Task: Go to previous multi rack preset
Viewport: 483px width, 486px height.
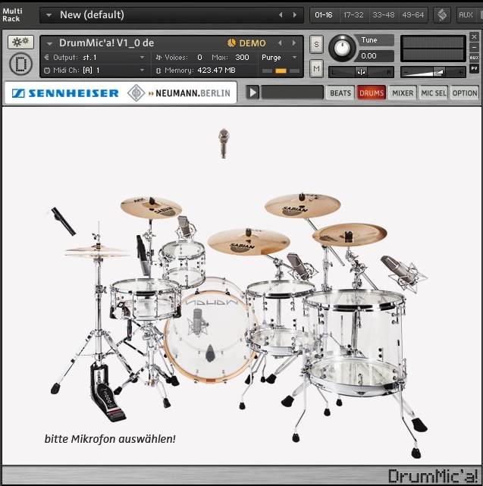Action: point(281,15)
